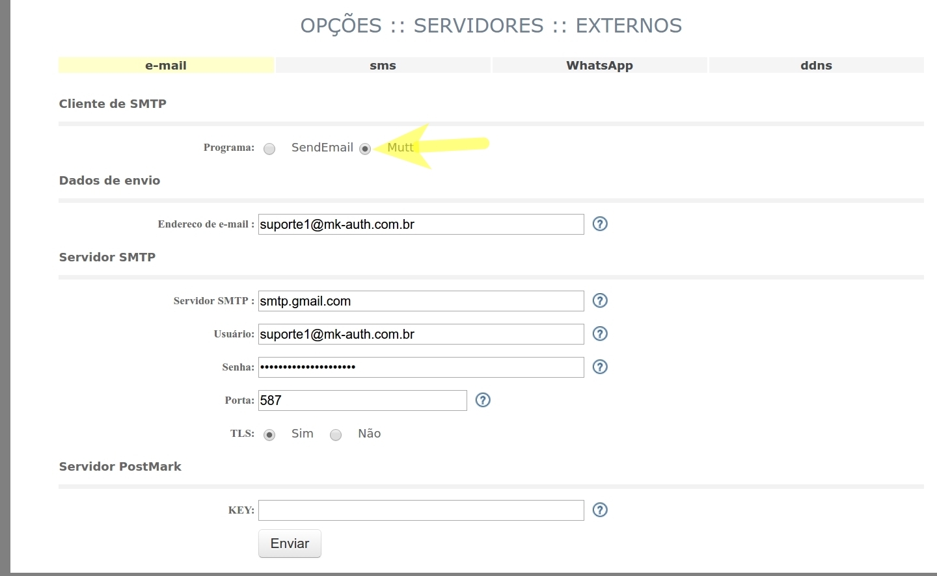Select the e-mail tab
The height and width of the screenshot is (576, 937).
(x=166, y=66)
